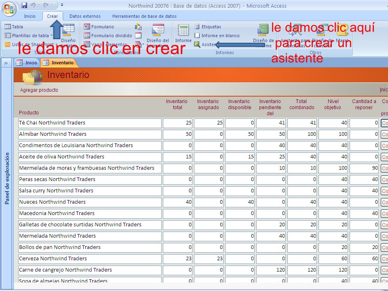Launch the Asistente para consultas
Viewport: 388px width, 291px height.
coord(295,36)
